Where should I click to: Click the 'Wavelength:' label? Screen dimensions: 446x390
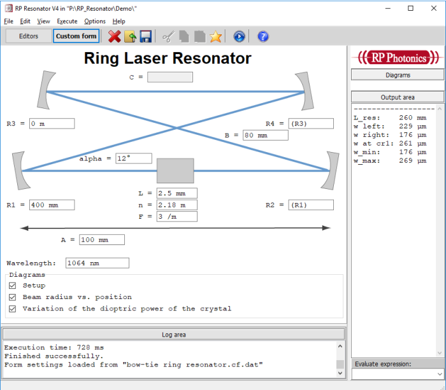coord(31,263)
